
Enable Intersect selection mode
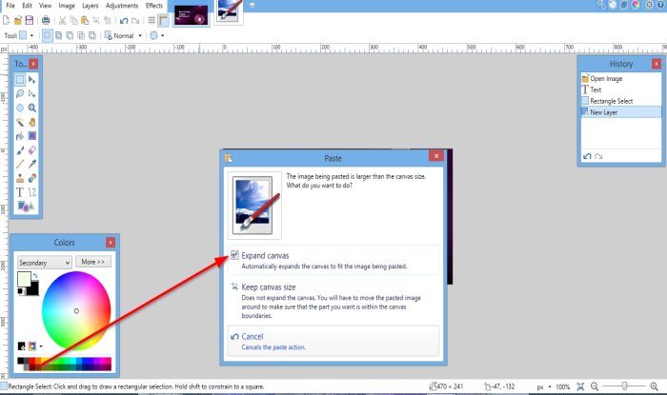(x=81, y=35)
